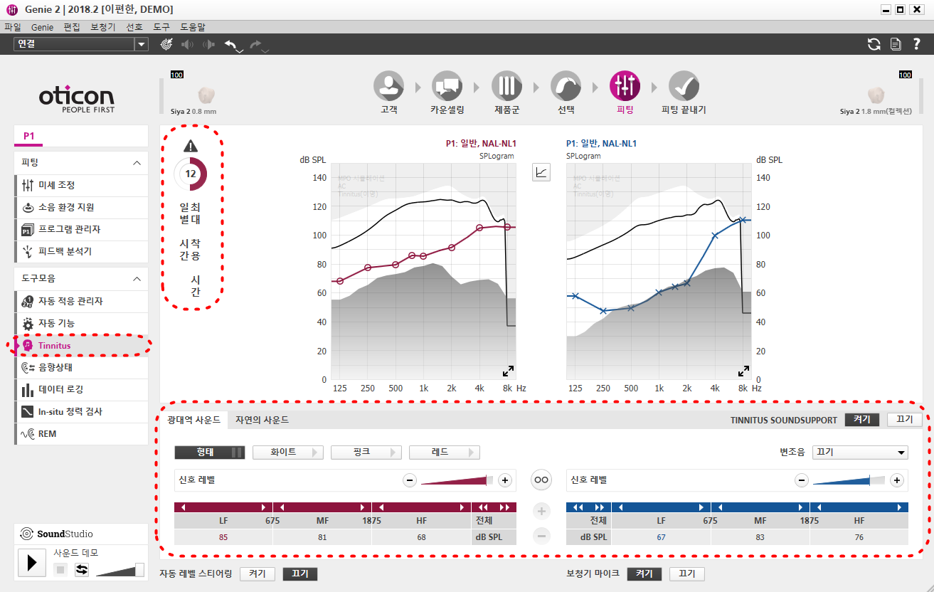Collapse the 피팅 section in the sidebar

[x=137, y=163]
